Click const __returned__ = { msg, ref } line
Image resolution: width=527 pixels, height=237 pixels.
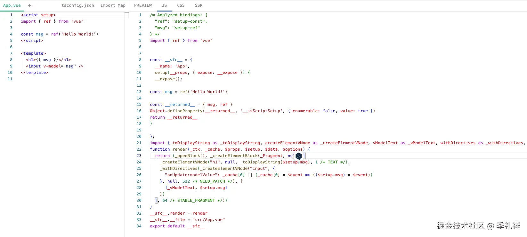(x=191, y=105)
